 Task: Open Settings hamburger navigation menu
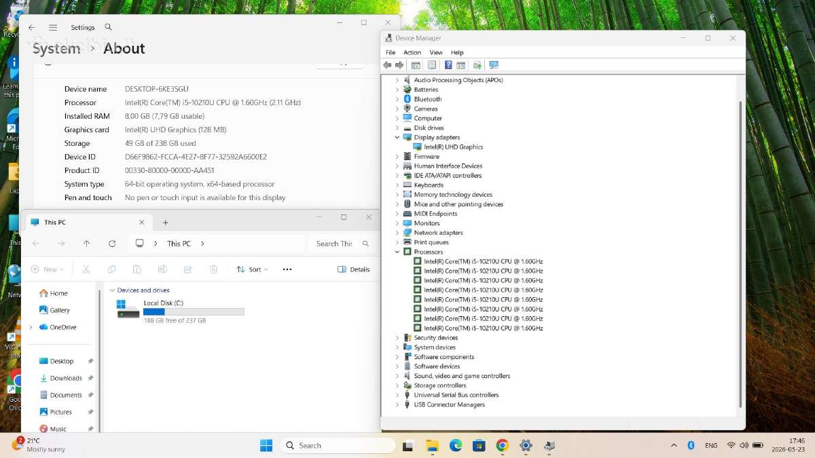pos(53,28)
